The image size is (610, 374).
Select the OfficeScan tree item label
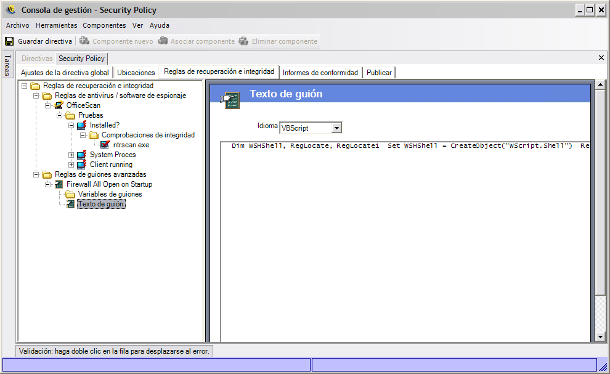click(83, 105)
